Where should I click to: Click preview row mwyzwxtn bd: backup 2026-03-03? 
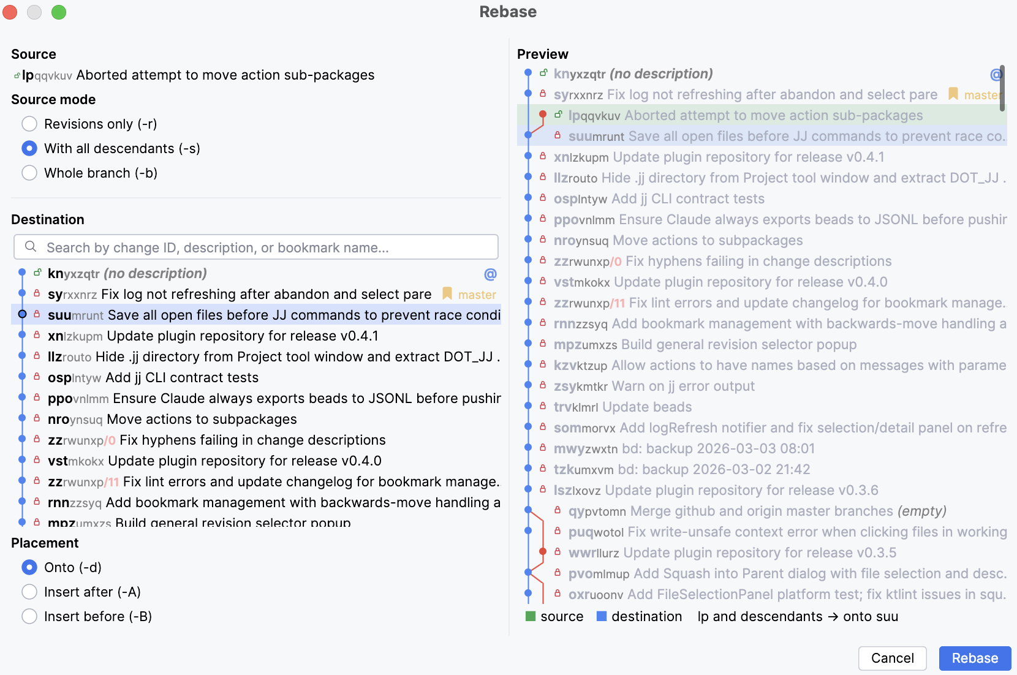[x=762, y=448]
